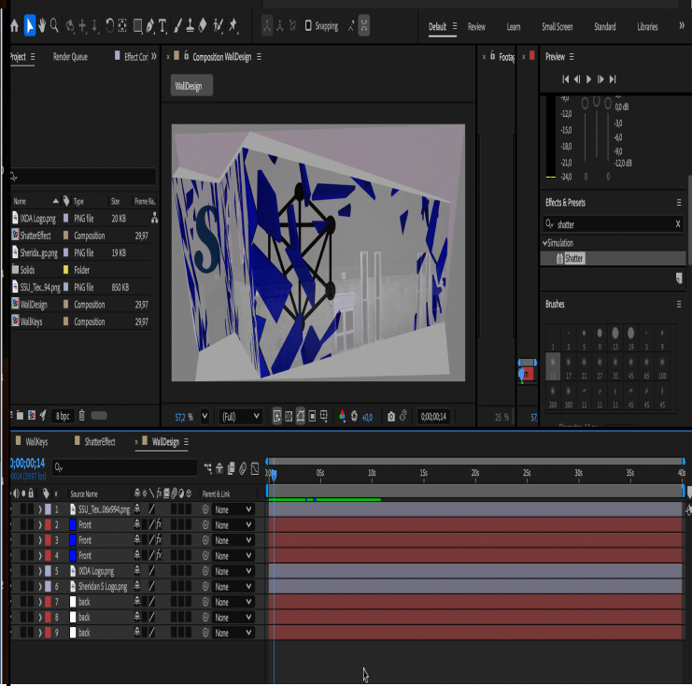Switch to the Libraries workspace

tap(647, 27)
